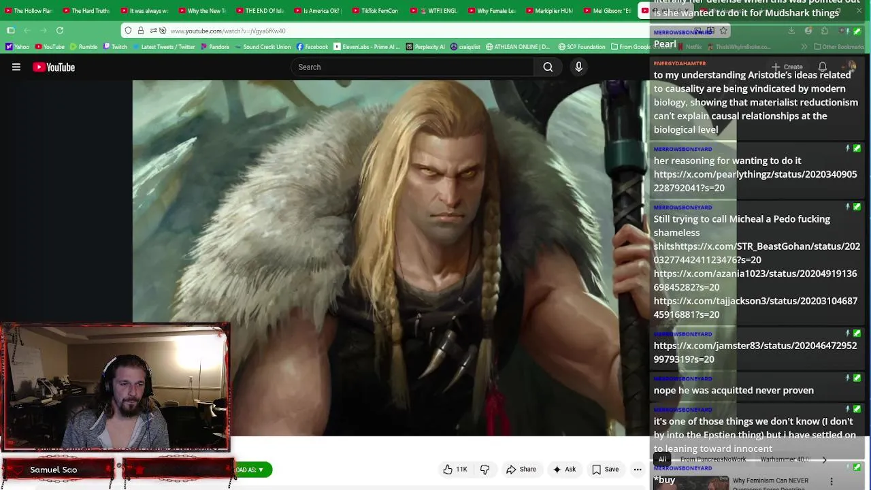Screen dimensions: 871x490
Task: Expand the green download-as dropdown
Action: click(252, 470)
